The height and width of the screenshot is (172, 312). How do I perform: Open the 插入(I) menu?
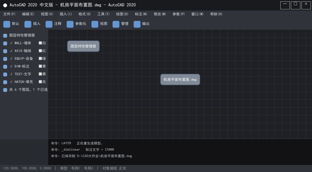point(66,14)
